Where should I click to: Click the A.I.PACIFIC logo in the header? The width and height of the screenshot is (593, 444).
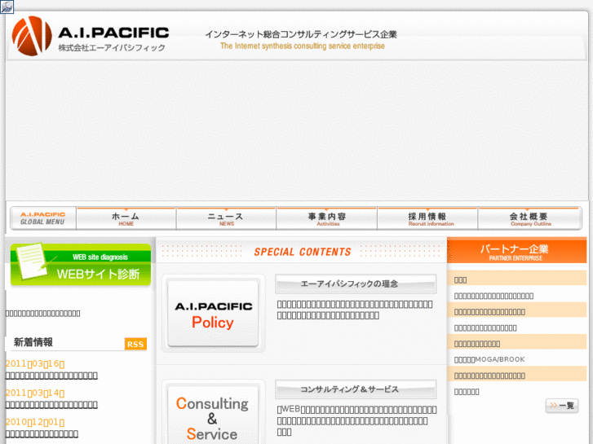[x=90, y=37]
